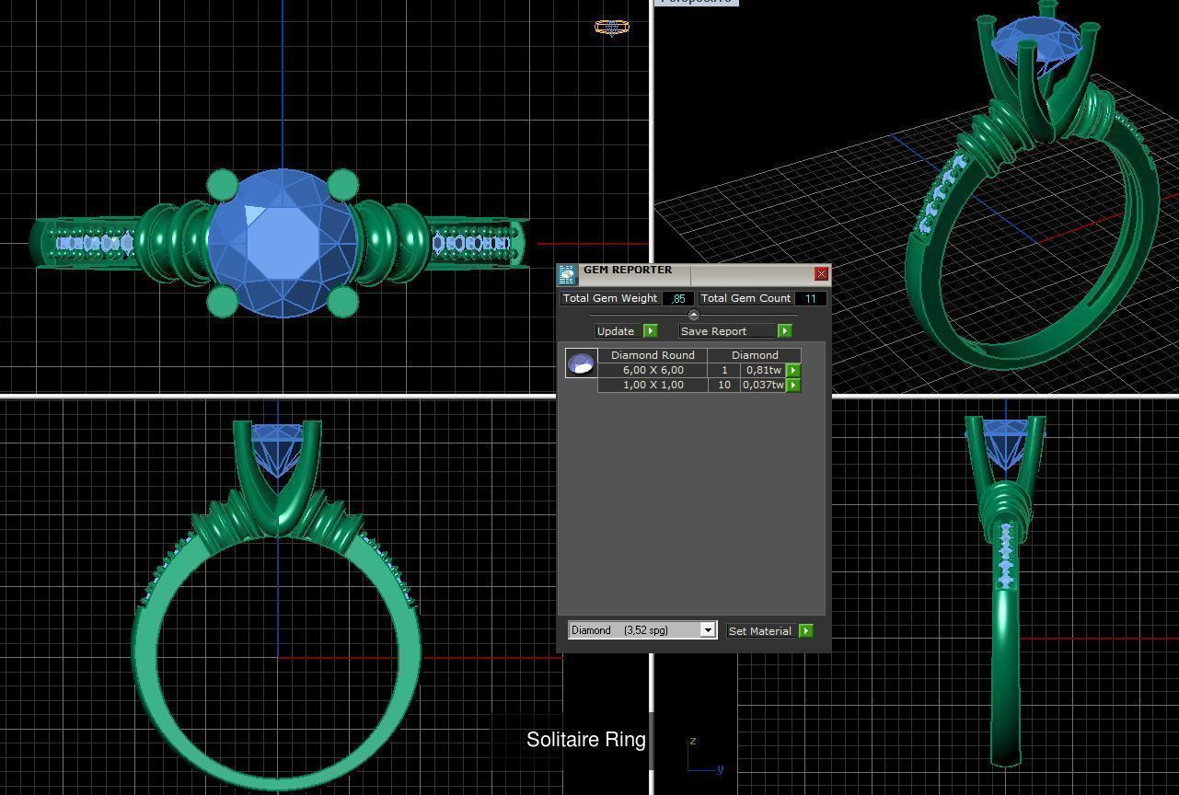Click the quantity 10 cell
The width and height of the screenshot is (1179, 795).
click(x=724, y=385)
